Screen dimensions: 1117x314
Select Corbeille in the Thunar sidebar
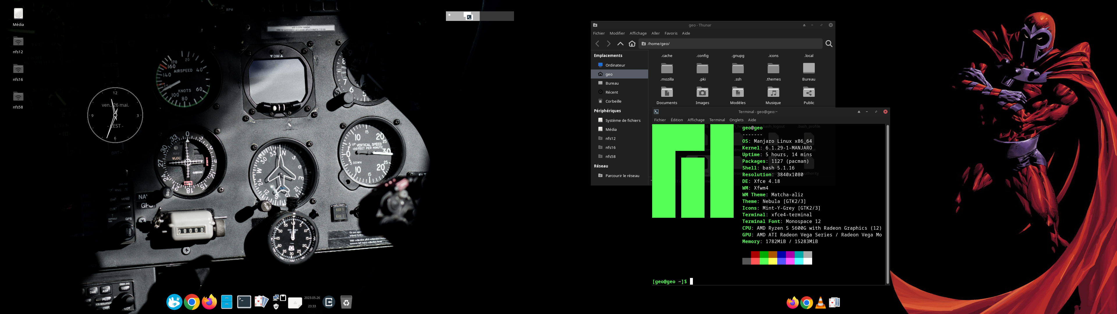(613, 101)
